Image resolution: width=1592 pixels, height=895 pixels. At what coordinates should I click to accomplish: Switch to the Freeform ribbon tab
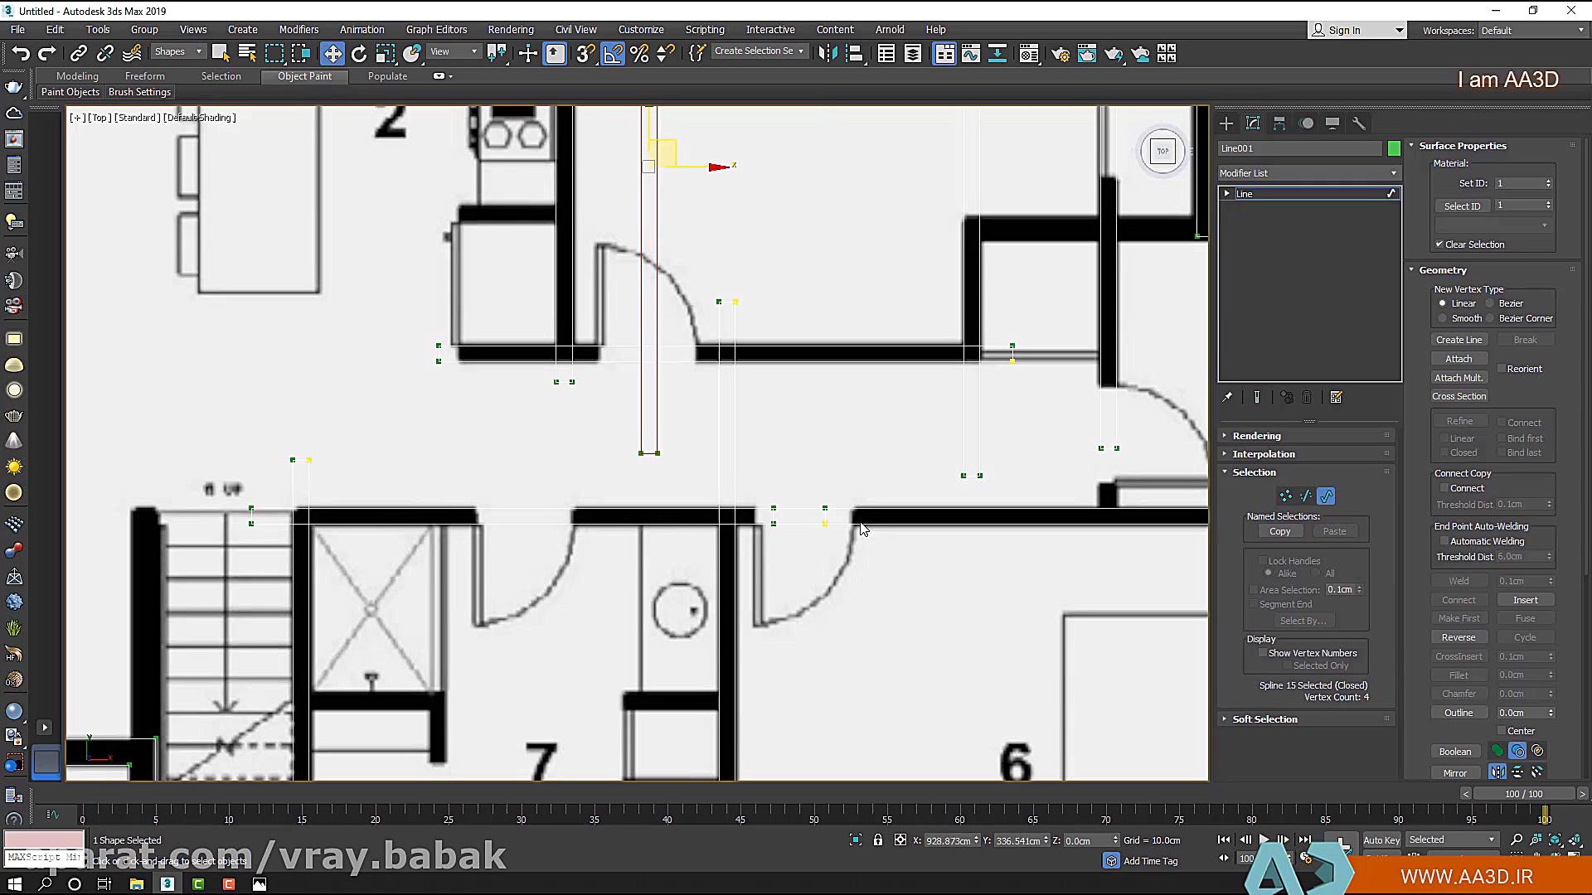[x=144, y=76]
